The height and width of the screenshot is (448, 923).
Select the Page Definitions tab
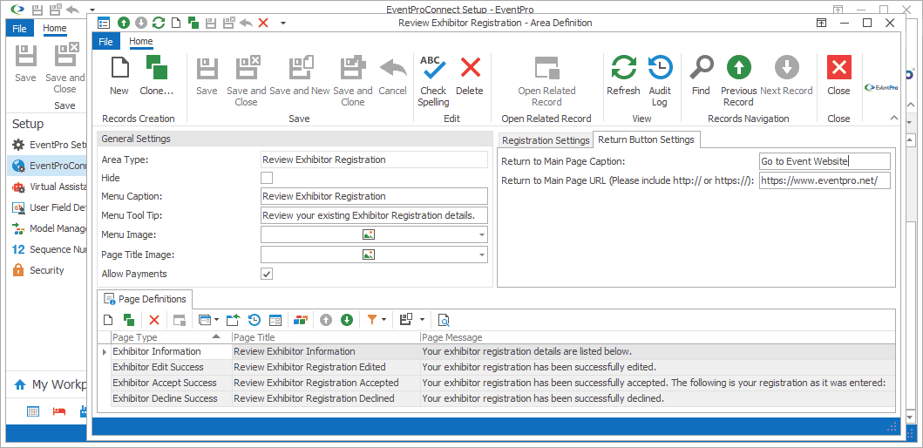pyautogui.click(x=146, y=299)
